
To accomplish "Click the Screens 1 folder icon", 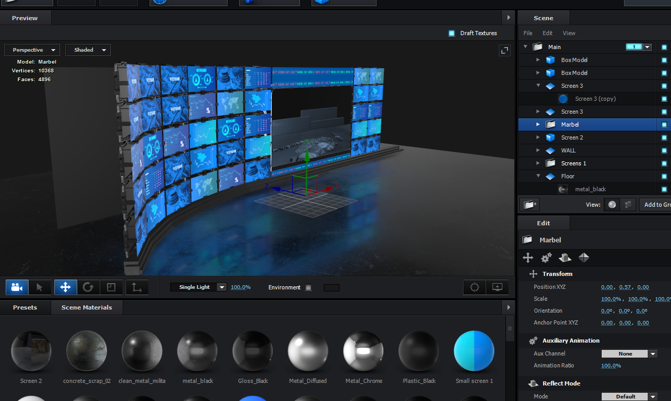I will 550,163.
